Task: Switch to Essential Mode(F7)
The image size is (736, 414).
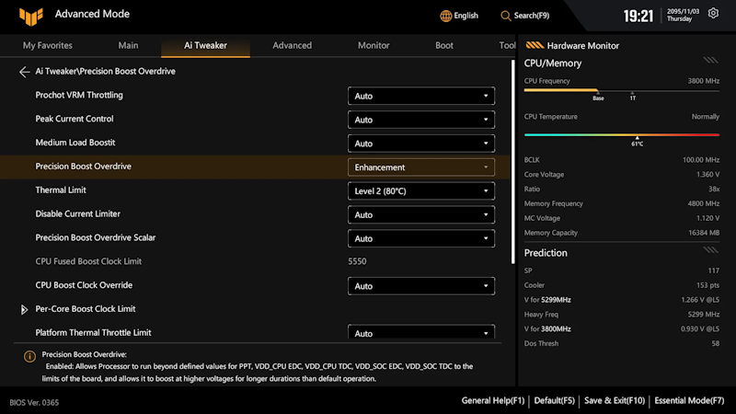Action: tap(689, 400)
